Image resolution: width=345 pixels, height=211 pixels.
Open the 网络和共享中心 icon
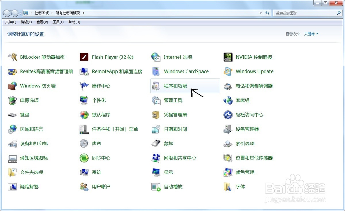point(156,158)
